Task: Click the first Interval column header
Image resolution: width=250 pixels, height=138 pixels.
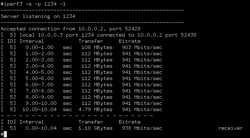Action: coord(31,41)
